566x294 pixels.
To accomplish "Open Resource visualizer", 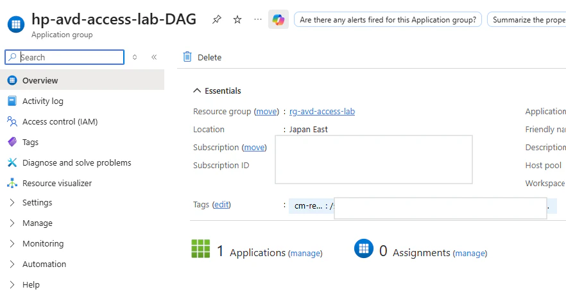I will point(57,184).
